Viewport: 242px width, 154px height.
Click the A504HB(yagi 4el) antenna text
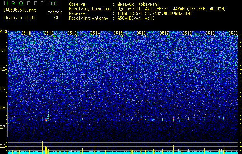point(136,18)
